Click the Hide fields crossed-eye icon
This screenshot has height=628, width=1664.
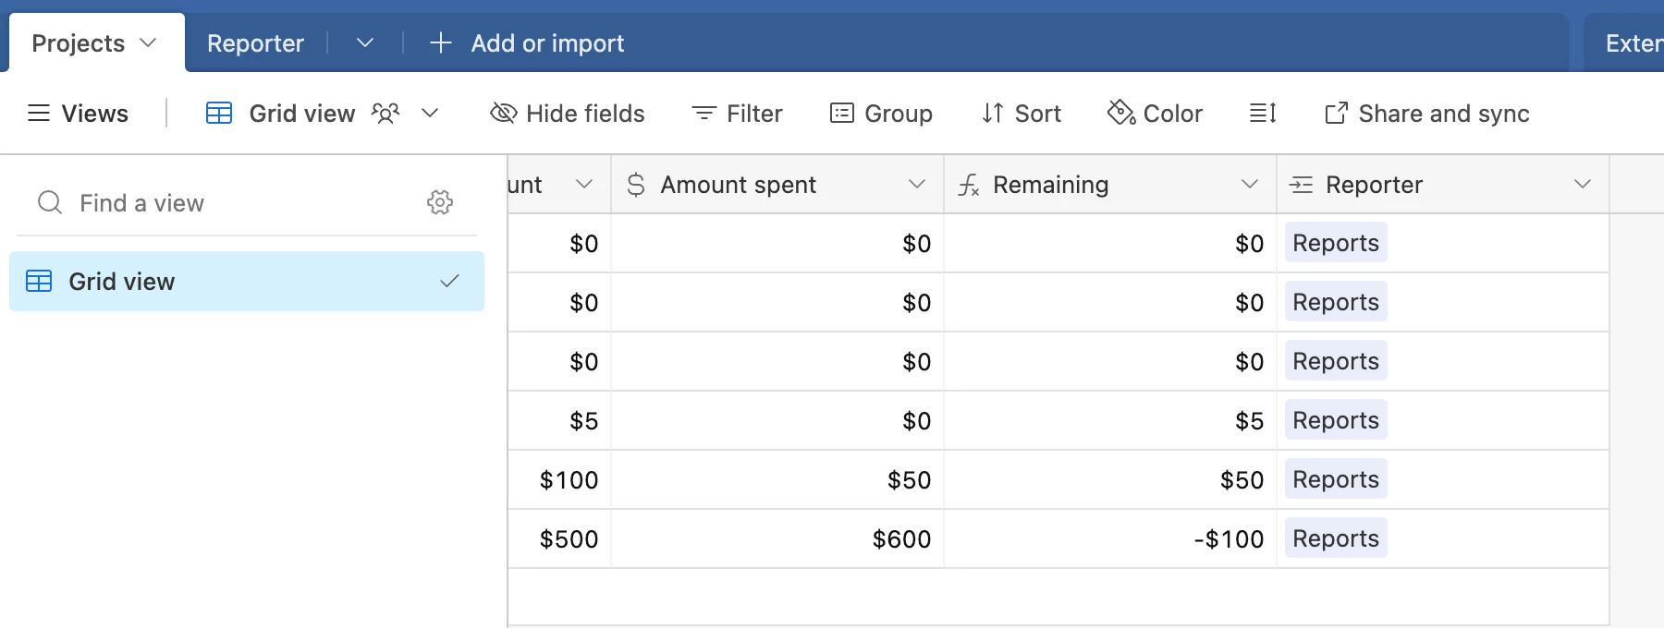tap(503, 114)
